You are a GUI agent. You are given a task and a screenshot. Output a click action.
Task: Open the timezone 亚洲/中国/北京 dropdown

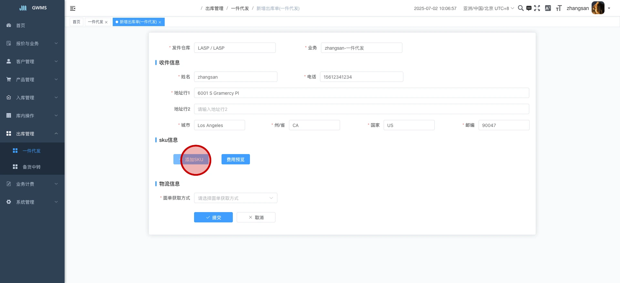pyautogui.click(x=488, y=8)
